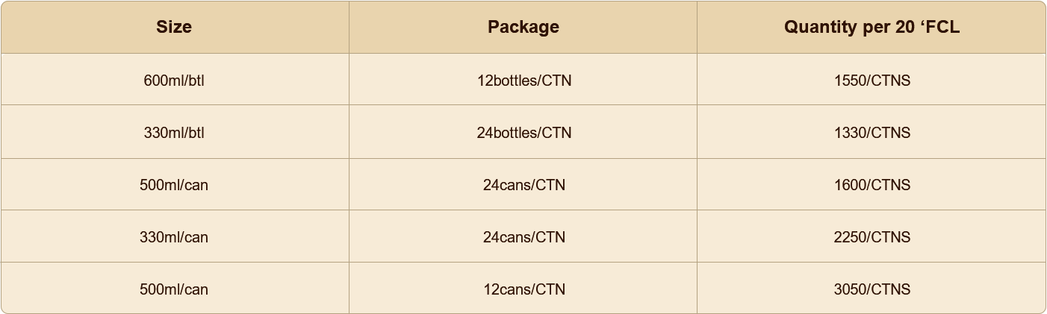Image resolution: width=1047 pixels, height=314 pixels.
Task: Click the 330ml/can size cell
Action: click(174, 237)
